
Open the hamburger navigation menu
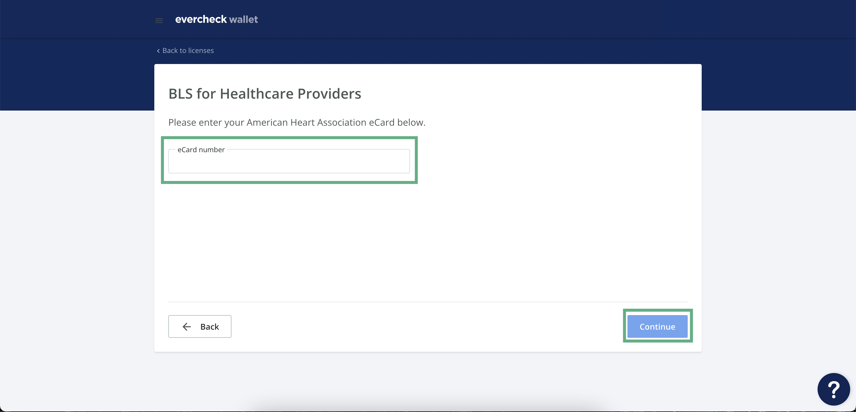coord(159,21)
